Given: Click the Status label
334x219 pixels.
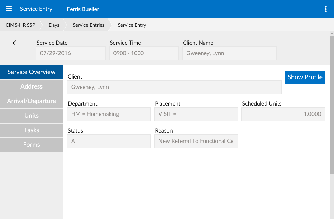Looking at the screenshot, I should (x=75, y=130).
